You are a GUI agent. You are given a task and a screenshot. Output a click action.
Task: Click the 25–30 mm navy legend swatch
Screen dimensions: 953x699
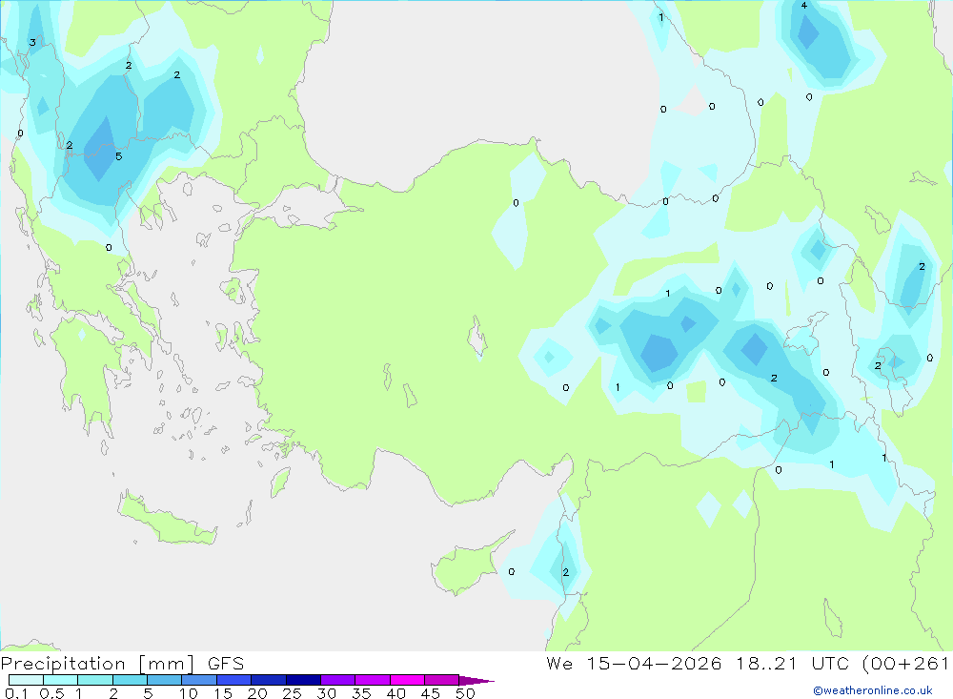pos(303,680)
